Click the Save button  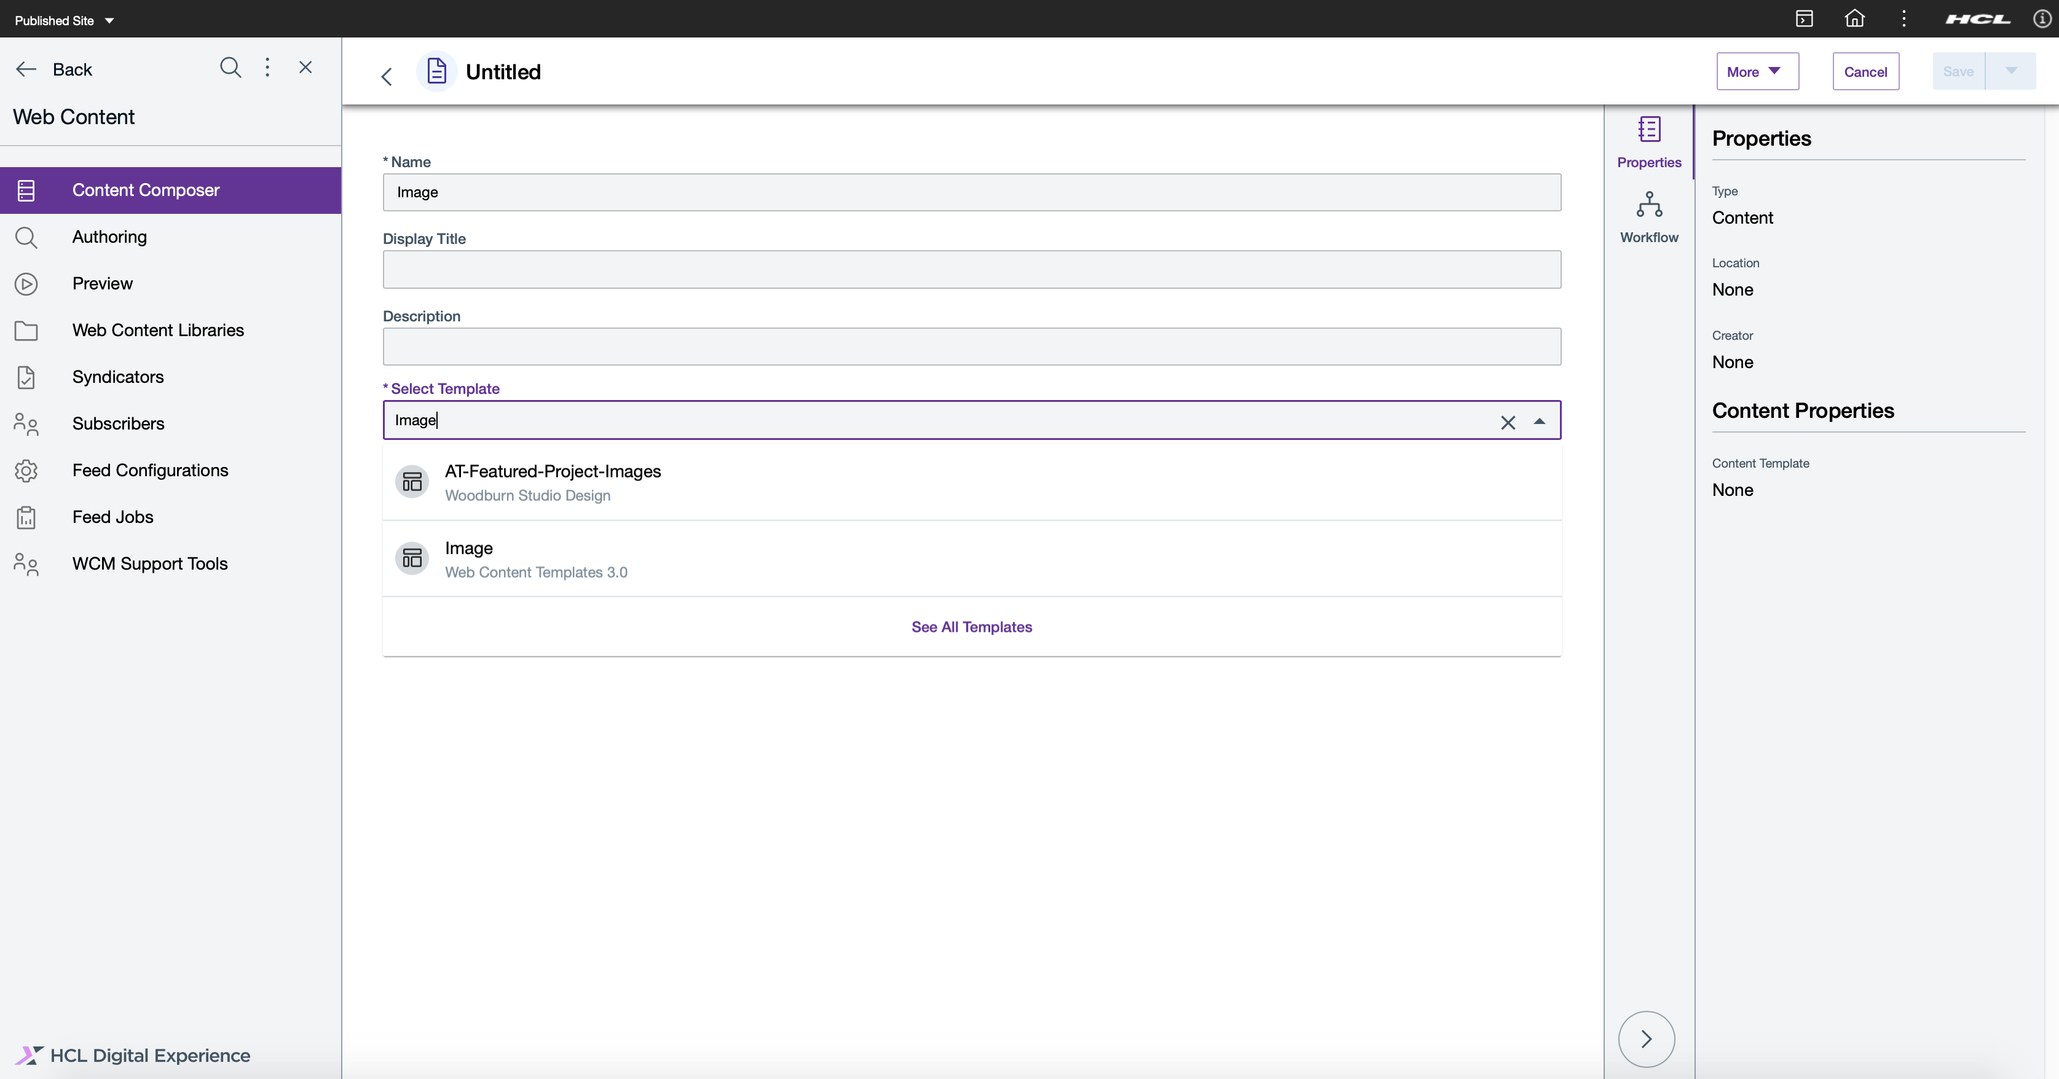[1958, 72]
